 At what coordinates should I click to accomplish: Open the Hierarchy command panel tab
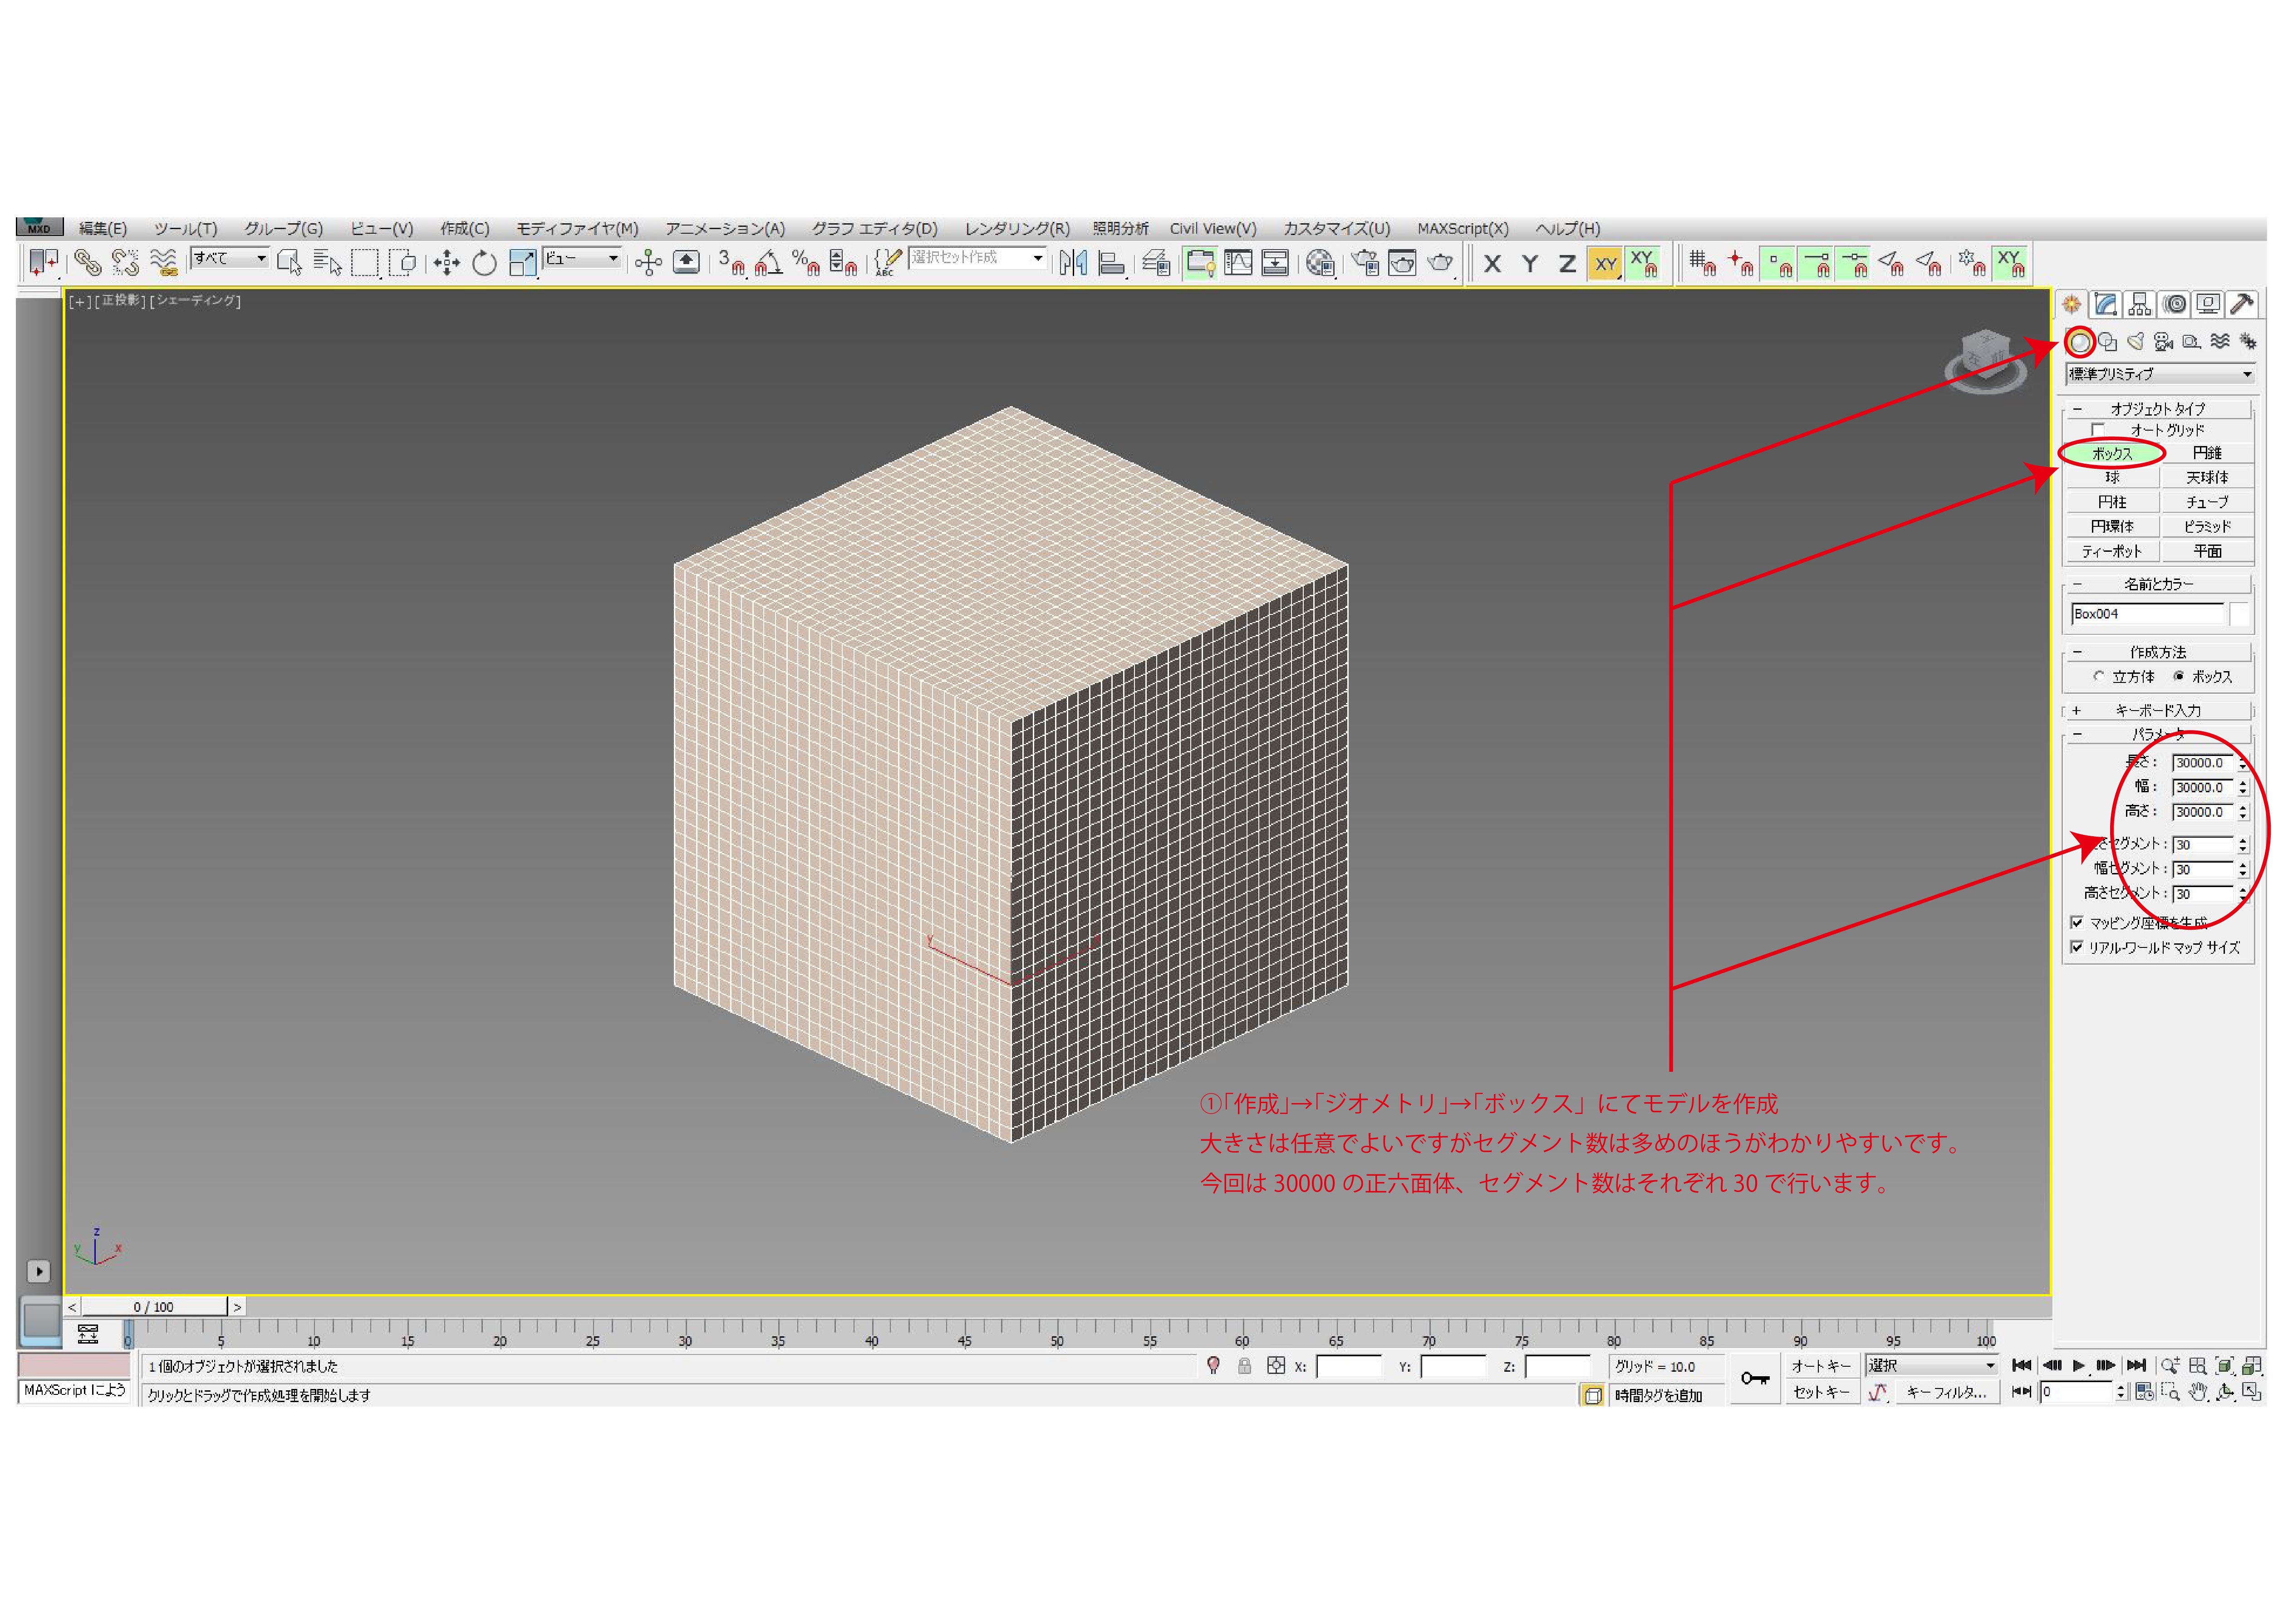pyautogui.click(x=2140, y=304)
